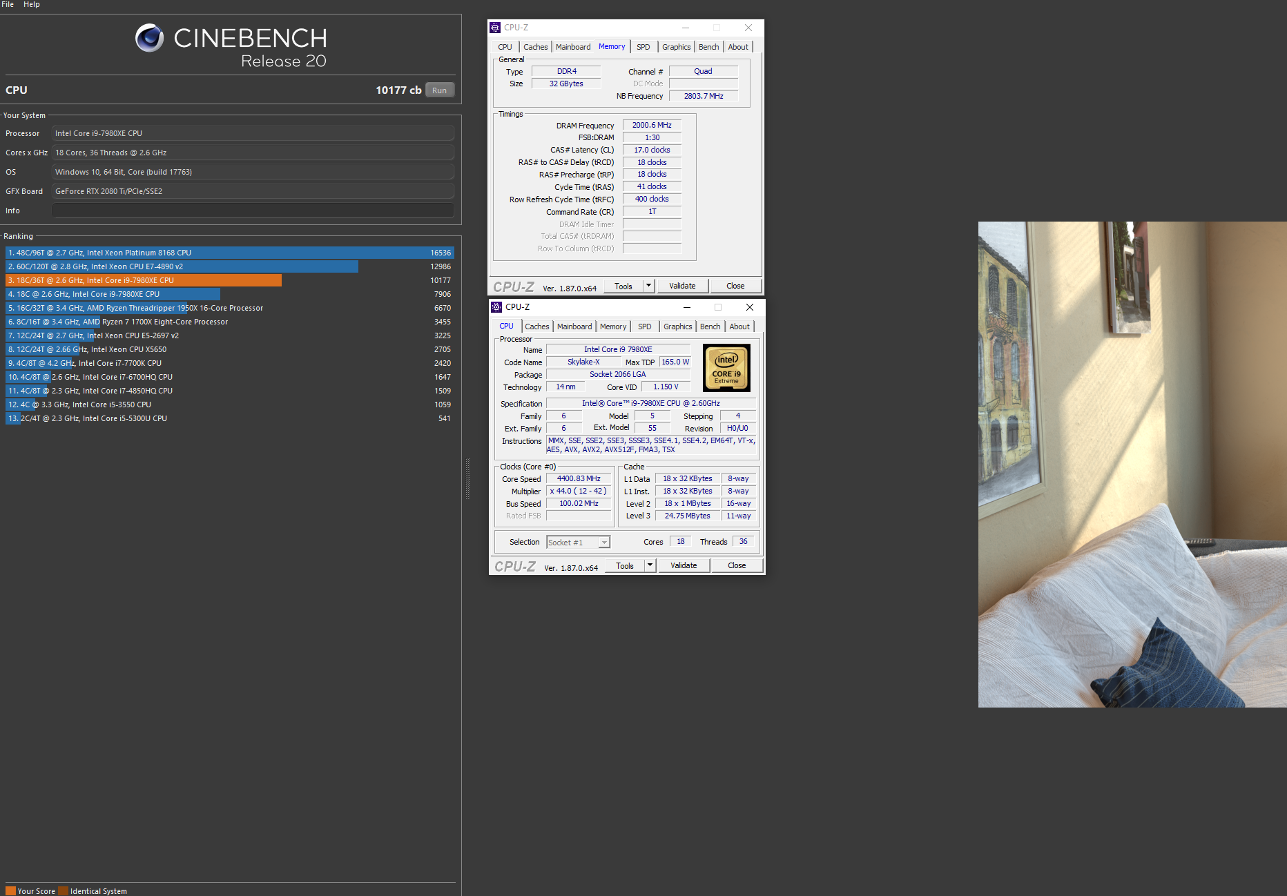Open the Socket #1 selection dropdown
Viewport: 1287px width, 896px height.
tap(579, 543)
